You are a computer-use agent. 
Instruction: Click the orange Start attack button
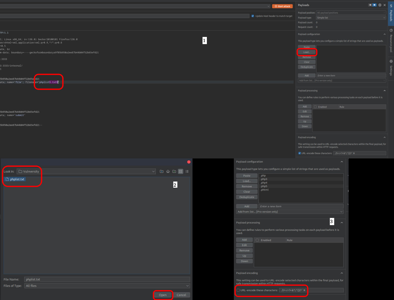point(282,6)
